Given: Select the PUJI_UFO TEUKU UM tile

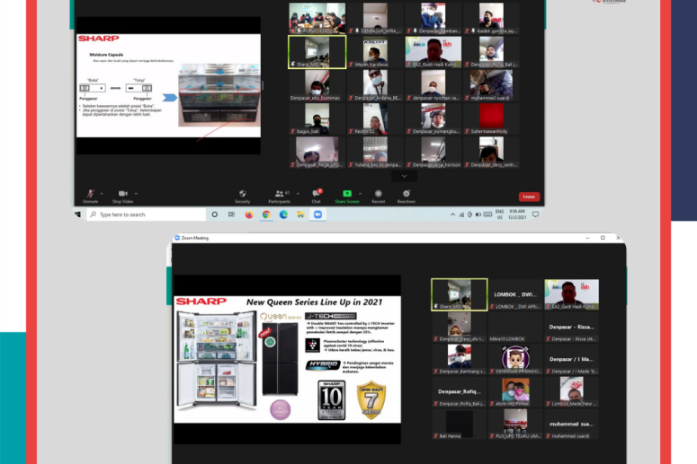Looking at the screenshot, I should (515, 425).
